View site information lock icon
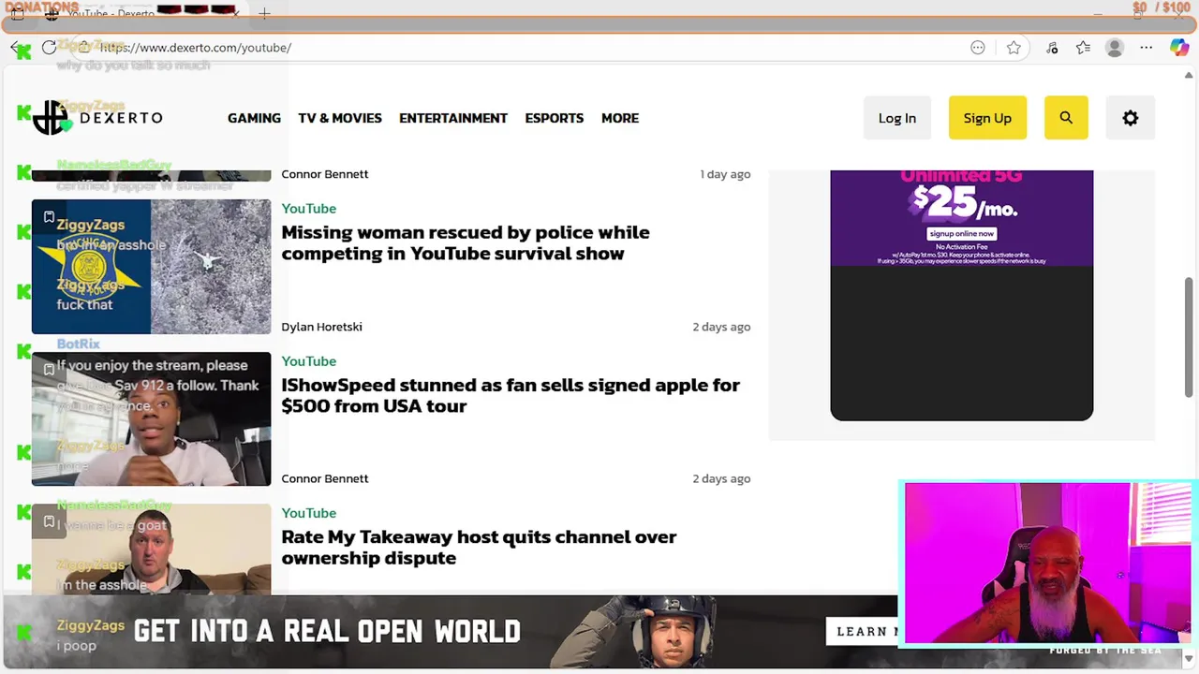 coord(84,48)
